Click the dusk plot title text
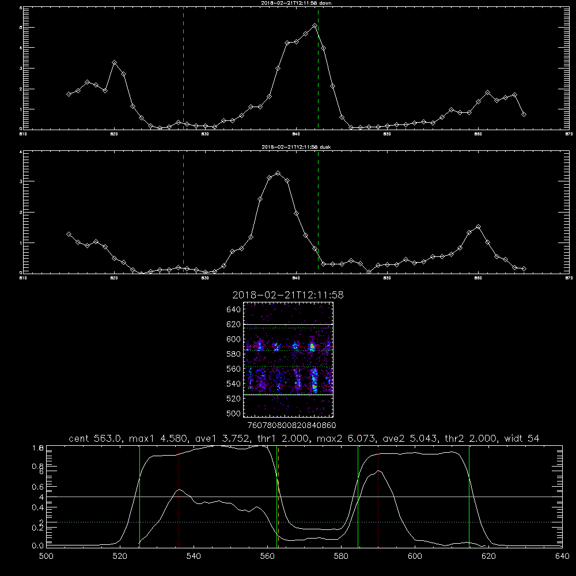 click(x=296, y=147)
